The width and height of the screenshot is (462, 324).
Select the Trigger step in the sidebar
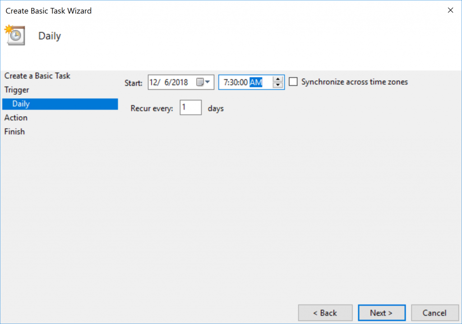point(16,90)
